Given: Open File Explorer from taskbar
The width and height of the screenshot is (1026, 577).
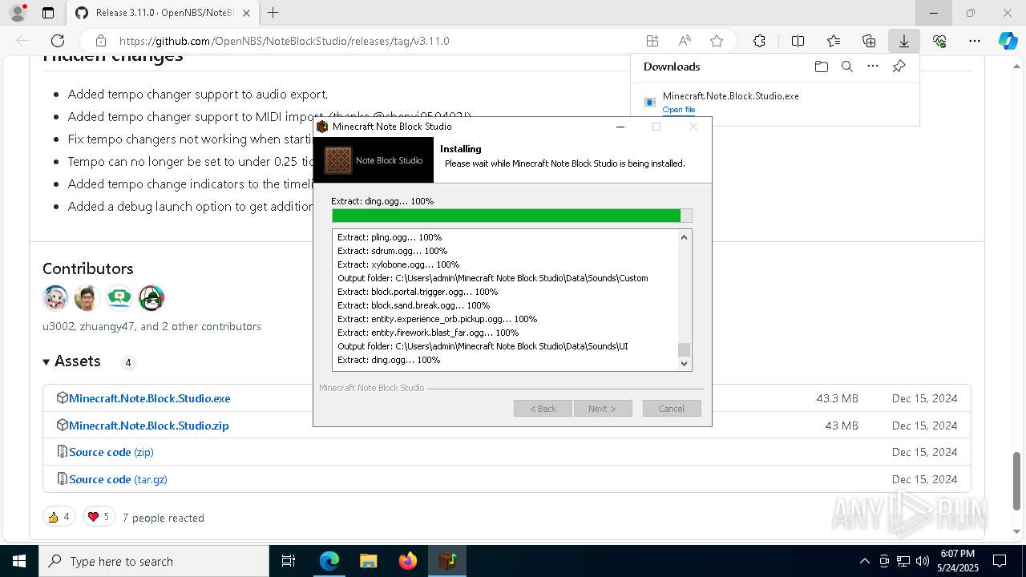Looking at the screenshot, I should [x=368, y=561].
